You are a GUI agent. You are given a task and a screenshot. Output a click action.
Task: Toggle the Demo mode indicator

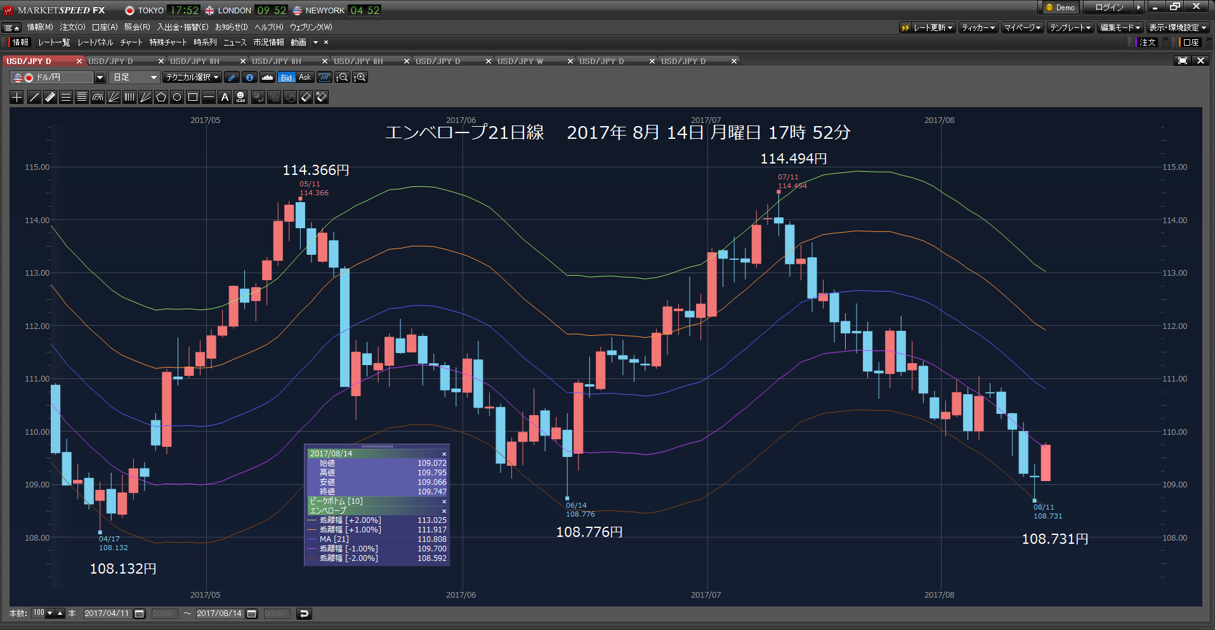[x=1060, y=8]
